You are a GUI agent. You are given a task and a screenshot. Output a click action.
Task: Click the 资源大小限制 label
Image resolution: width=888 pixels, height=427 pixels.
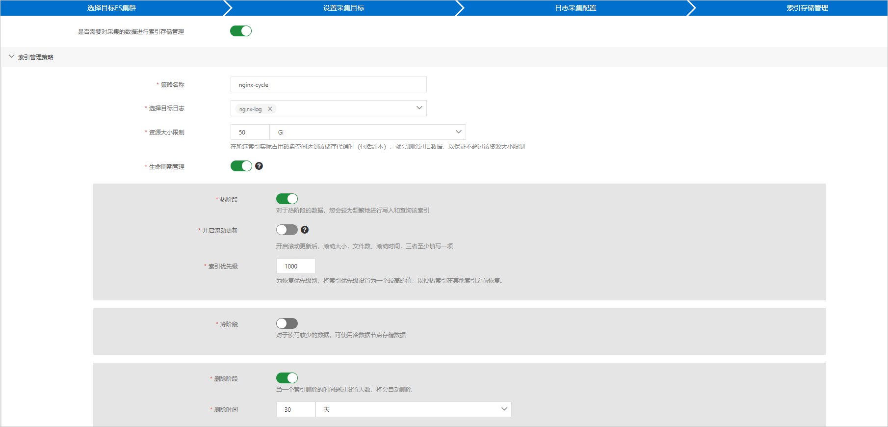[x=167, y=132]
